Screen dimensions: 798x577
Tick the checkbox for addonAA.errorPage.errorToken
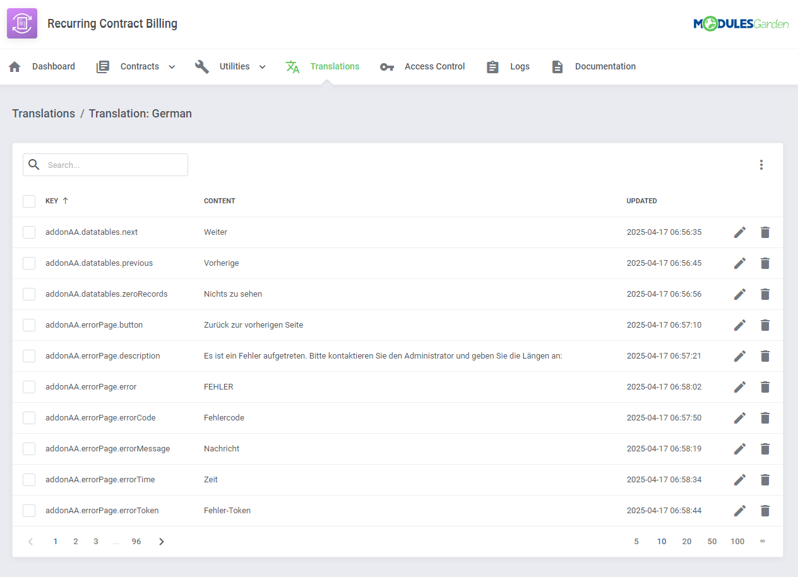[x=29, y=510]
